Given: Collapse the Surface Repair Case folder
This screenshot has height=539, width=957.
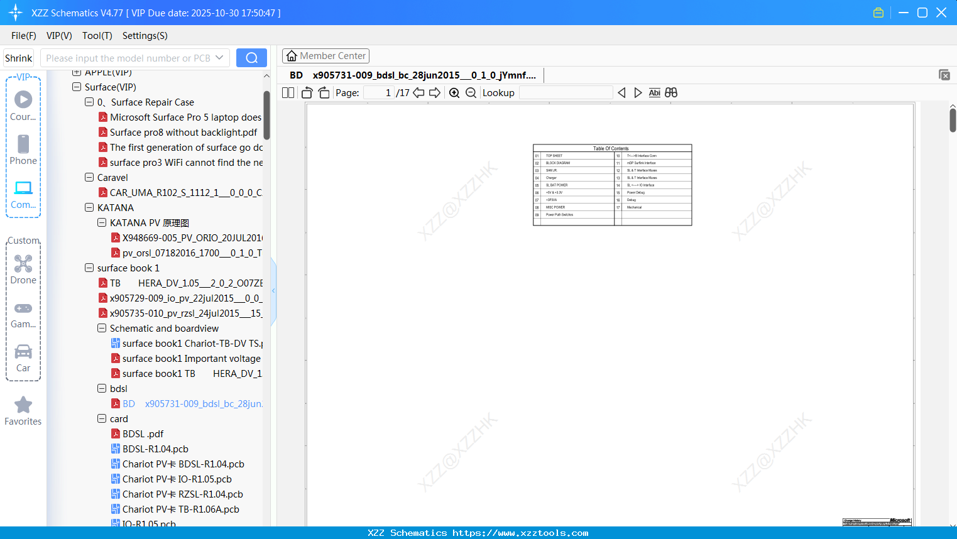Looking at the screenshot, I should (x=89, y=102).
